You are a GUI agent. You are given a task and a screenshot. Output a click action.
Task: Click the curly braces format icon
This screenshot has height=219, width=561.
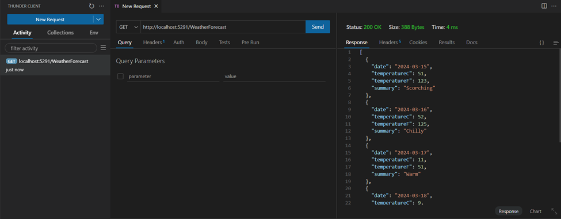[541, 43]
